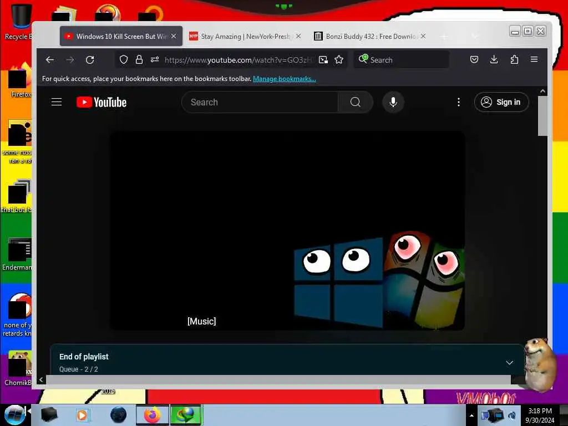Search with your voice microphone

(393, 102)
